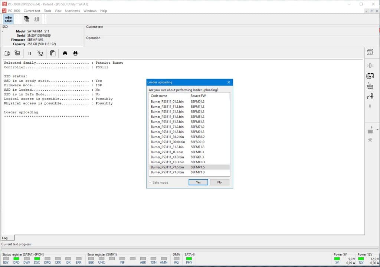Viewport: 380px width, 267px height.
Task: Expand the SSD info panel arrow
Action: coord(2,31)
